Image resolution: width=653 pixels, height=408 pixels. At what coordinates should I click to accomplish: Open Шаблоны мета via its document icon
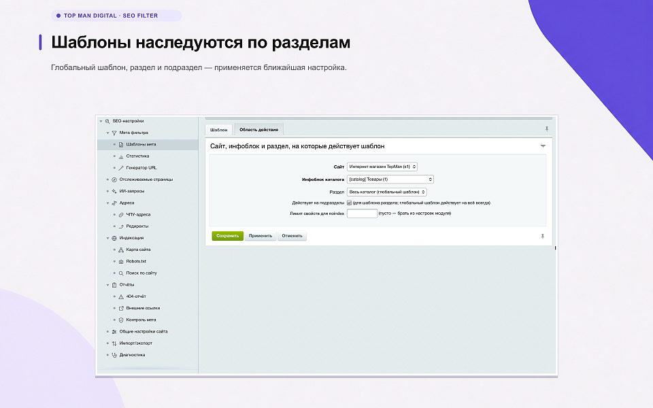click(x=121, y=144)
